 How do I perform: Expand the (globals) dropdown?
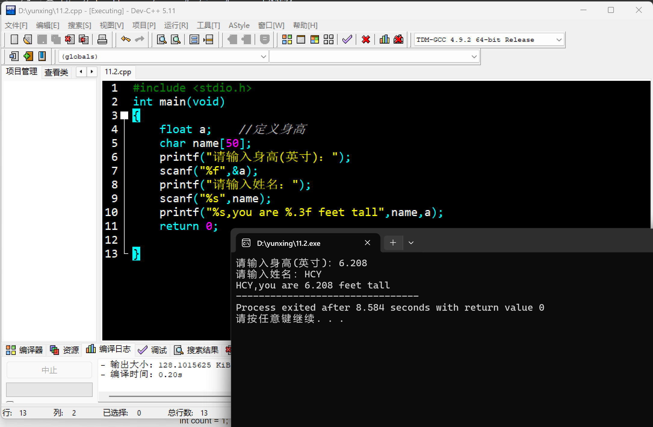pyautogui.click(x=263, y=56)
